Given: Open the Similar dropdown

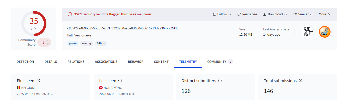Looking at the screenshot, I should tap(303, 14).
